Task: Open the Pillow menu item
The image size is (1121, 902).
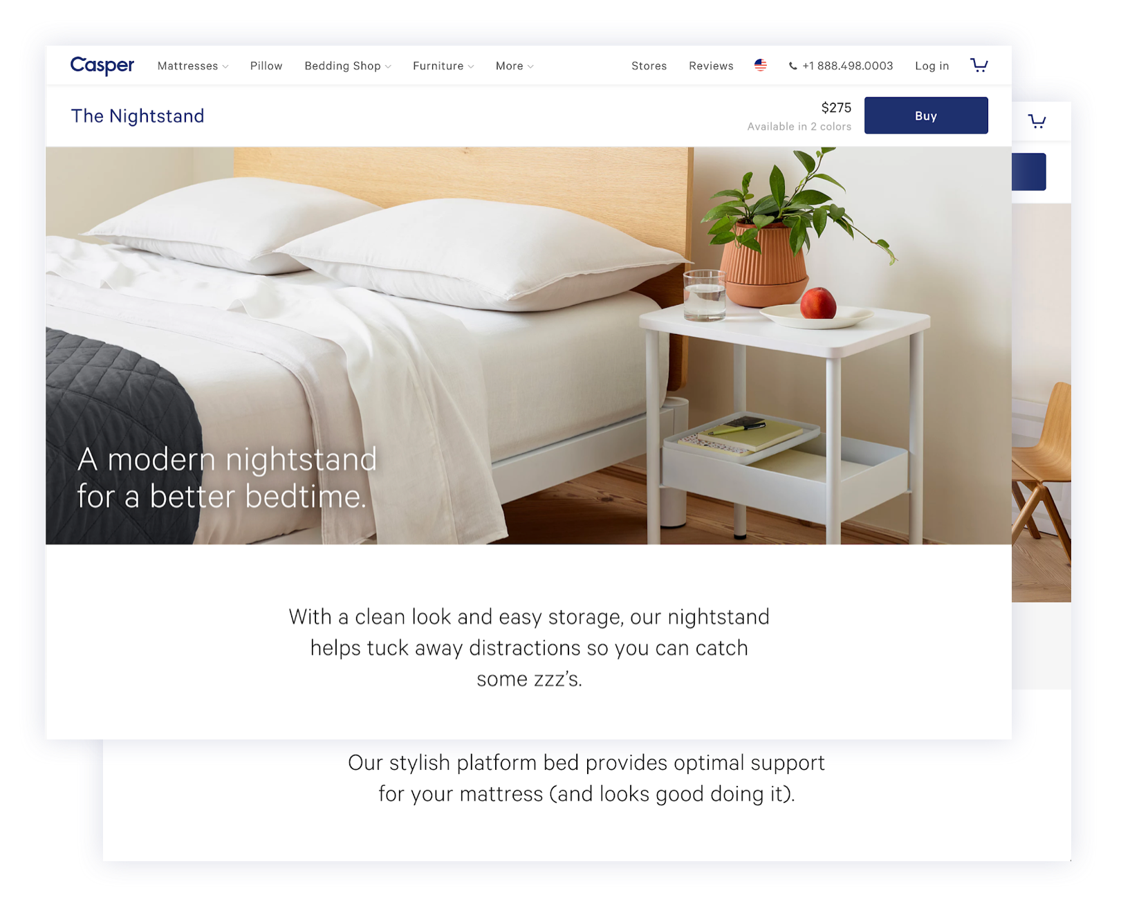Action: coord(266,66)
